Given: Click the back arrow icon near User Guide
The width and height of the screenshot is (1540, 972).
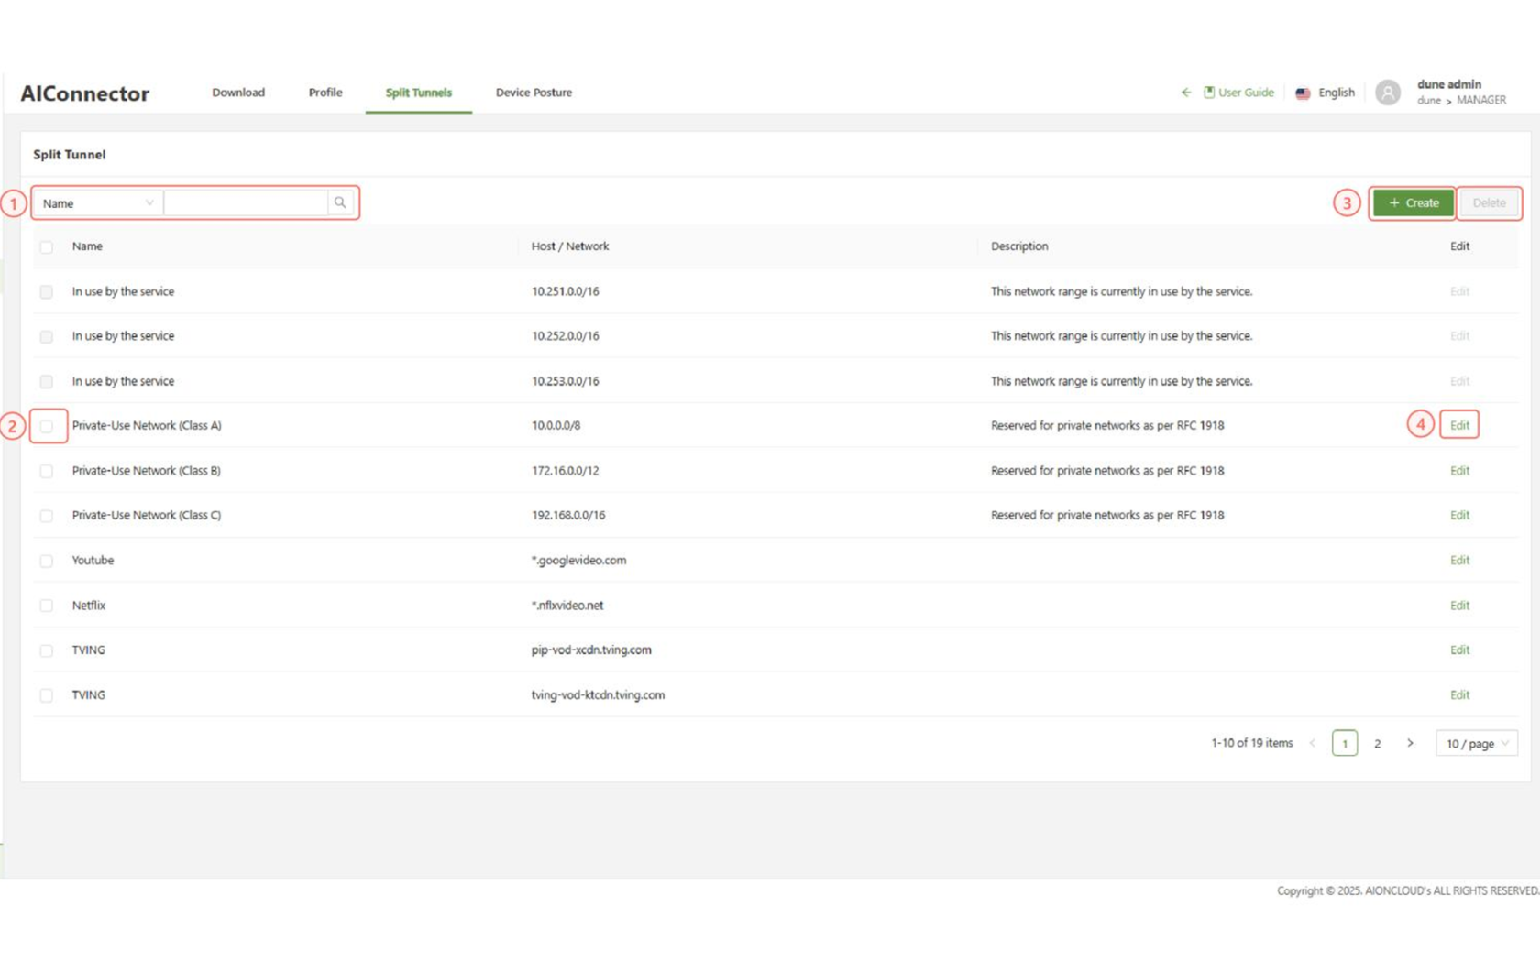Looking at the screenshot, I should coord(1186,93).
